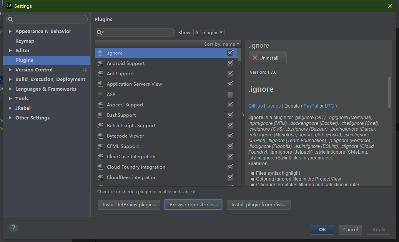Expand Appearance & Behavior section

10,31
